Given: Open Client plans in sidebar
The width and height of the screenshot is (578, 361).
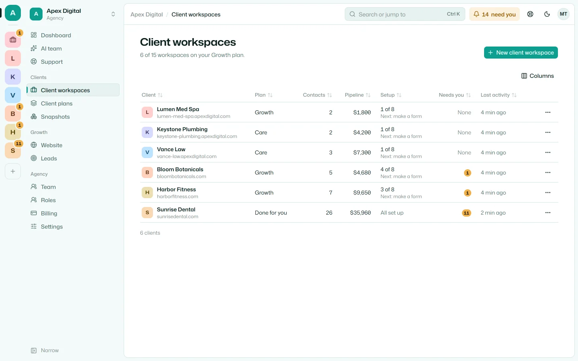Looking at the screenshot, I should pos(73,103).
